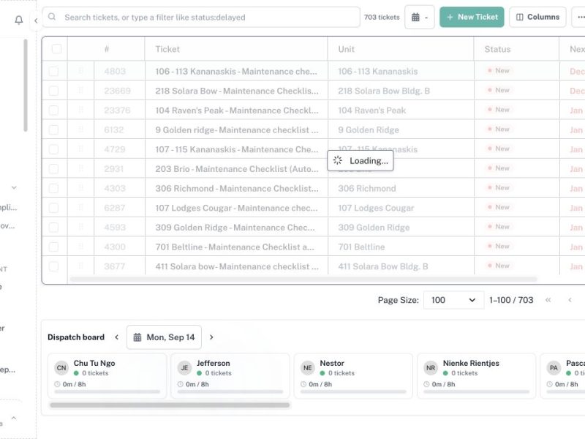The height and width of the screenshot is (439, 585).
Task: Click unit cell 701 Beltline
Action: click(361, 247)
